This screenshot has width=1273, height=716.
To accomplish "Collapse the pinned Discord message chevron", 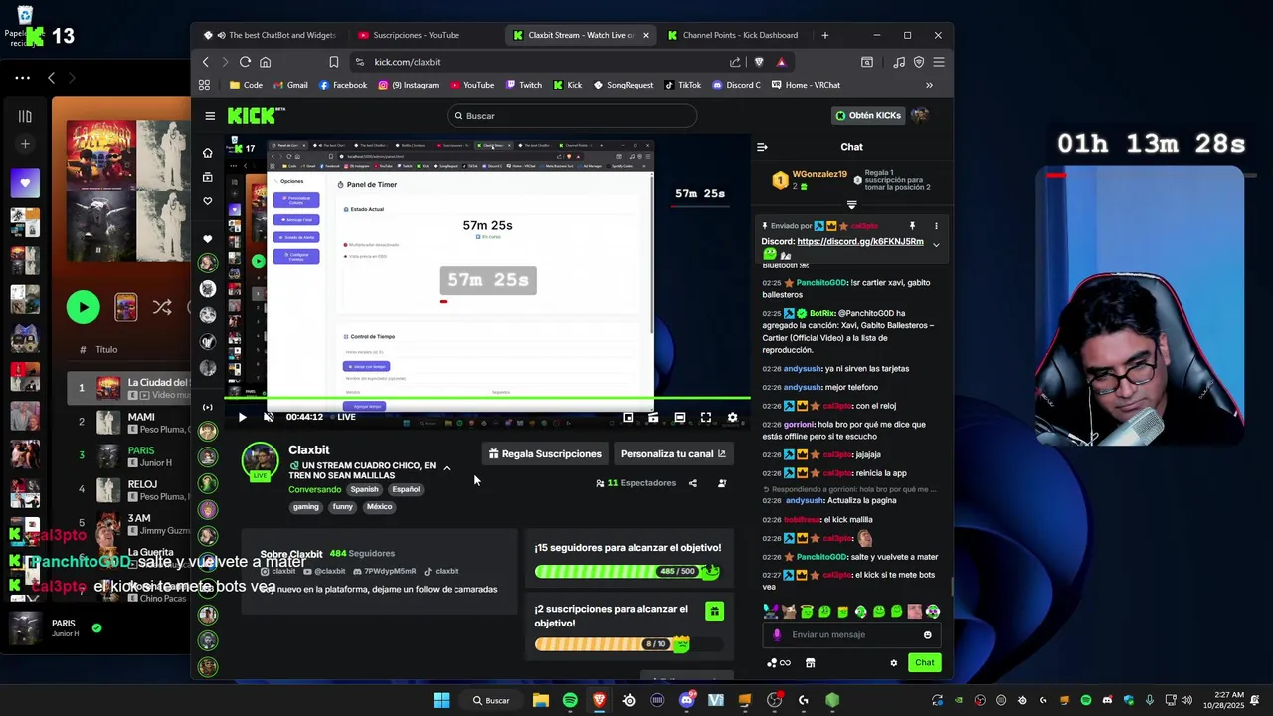I will (935, 245).
